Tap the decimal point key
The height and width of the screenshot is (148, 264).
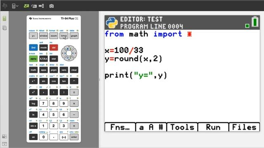[54, 137]
